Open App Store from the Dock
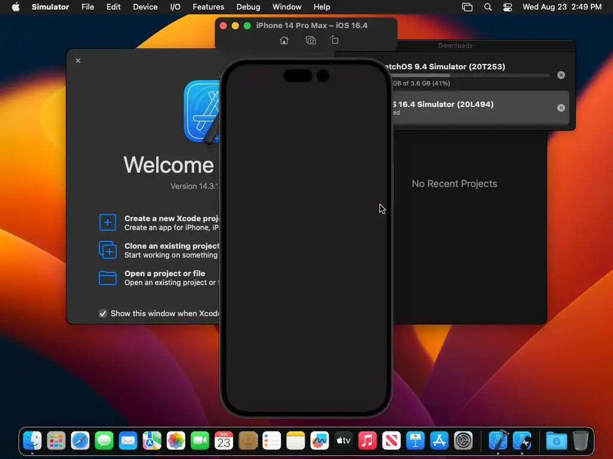Image resolution: width=613 pixels, height=459 pixels. 439,440
